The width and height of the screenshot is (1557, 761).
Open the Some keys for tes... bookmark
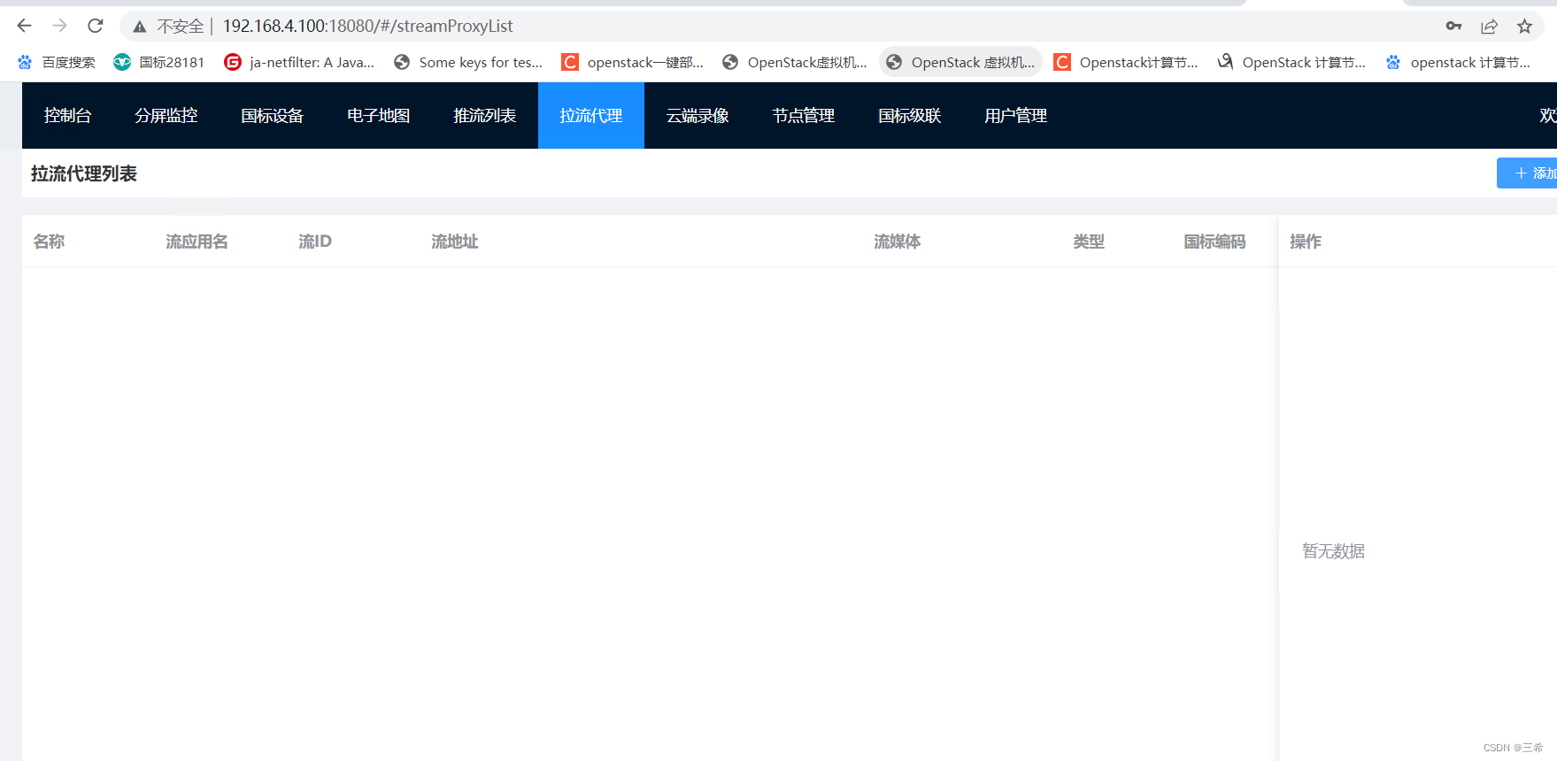point(468,62)
